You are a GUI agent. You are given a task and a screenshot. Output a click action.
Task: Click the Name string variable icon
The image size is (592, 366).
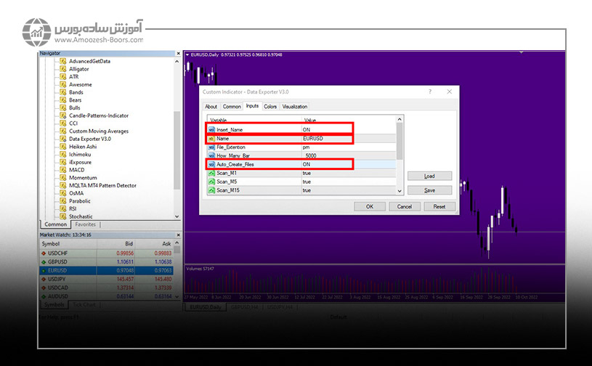(211, 138)
